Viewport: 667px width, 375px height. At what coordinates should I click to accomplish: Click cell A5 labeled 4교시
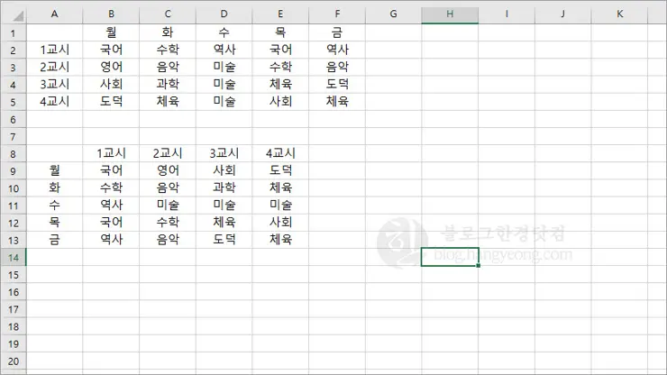(x=54, y=101)
